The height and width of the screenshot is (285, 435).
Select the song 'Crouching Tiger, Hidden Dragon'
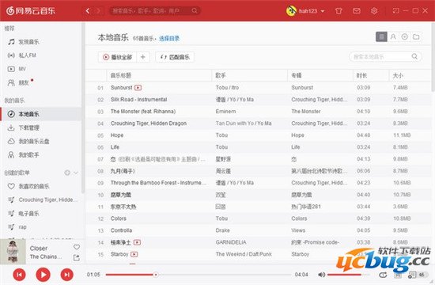click(x=149, y=123)
